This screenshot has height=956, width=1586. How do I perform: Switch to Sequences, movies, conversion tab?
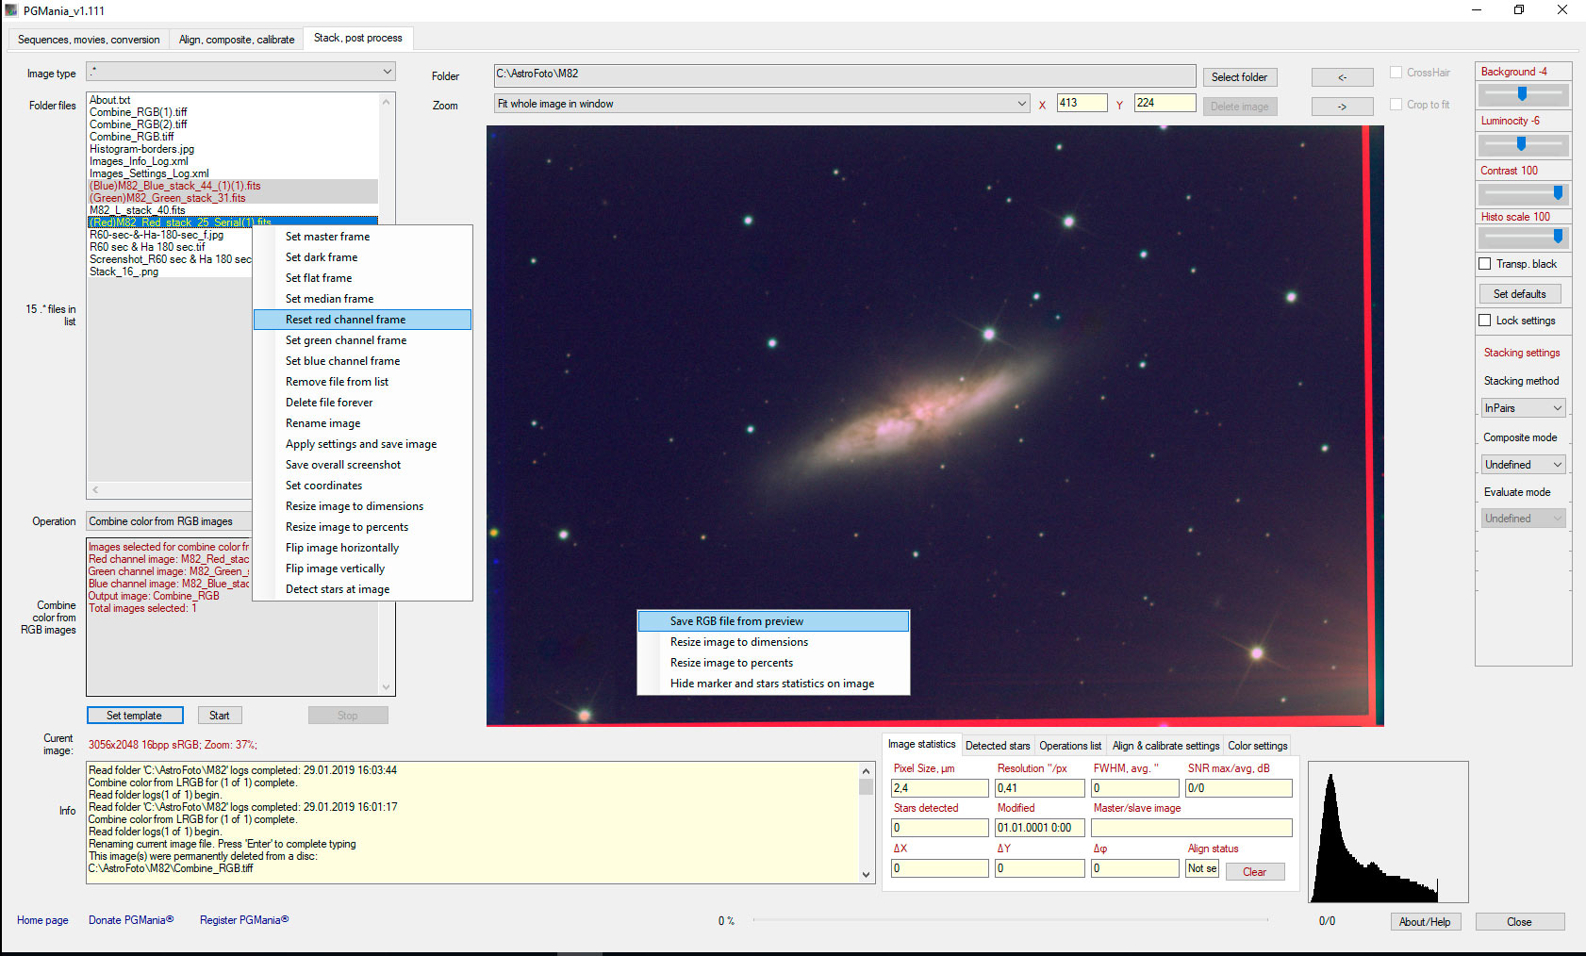point(89,40)
